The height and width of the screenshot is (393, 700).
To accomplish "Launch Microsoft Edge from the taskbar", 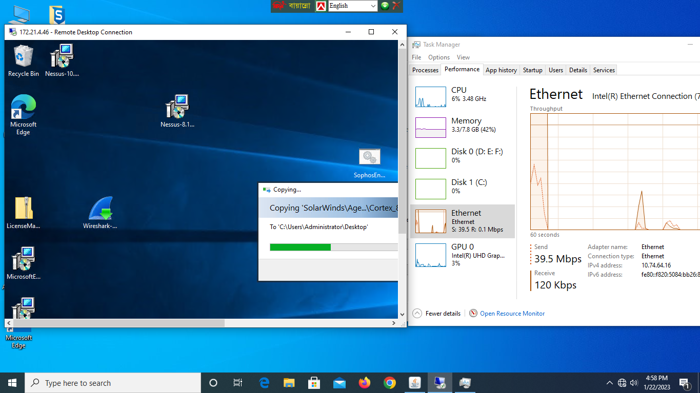I will pyautogui.click(x=264, y=383).
